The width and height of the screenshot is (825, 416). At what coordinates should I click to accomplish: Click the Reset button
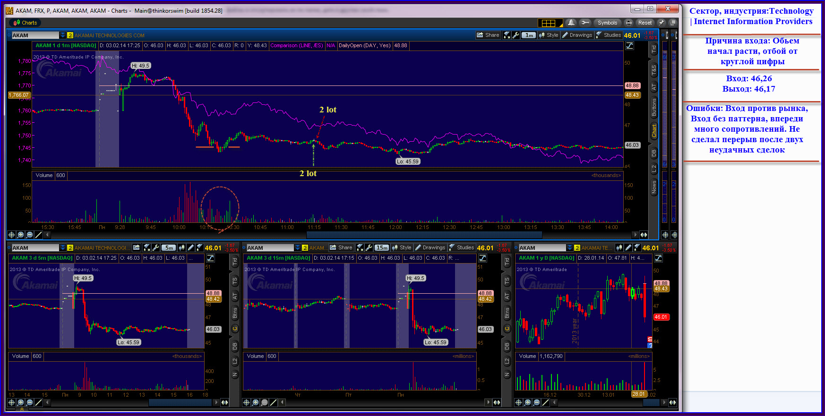pos(645,23)
